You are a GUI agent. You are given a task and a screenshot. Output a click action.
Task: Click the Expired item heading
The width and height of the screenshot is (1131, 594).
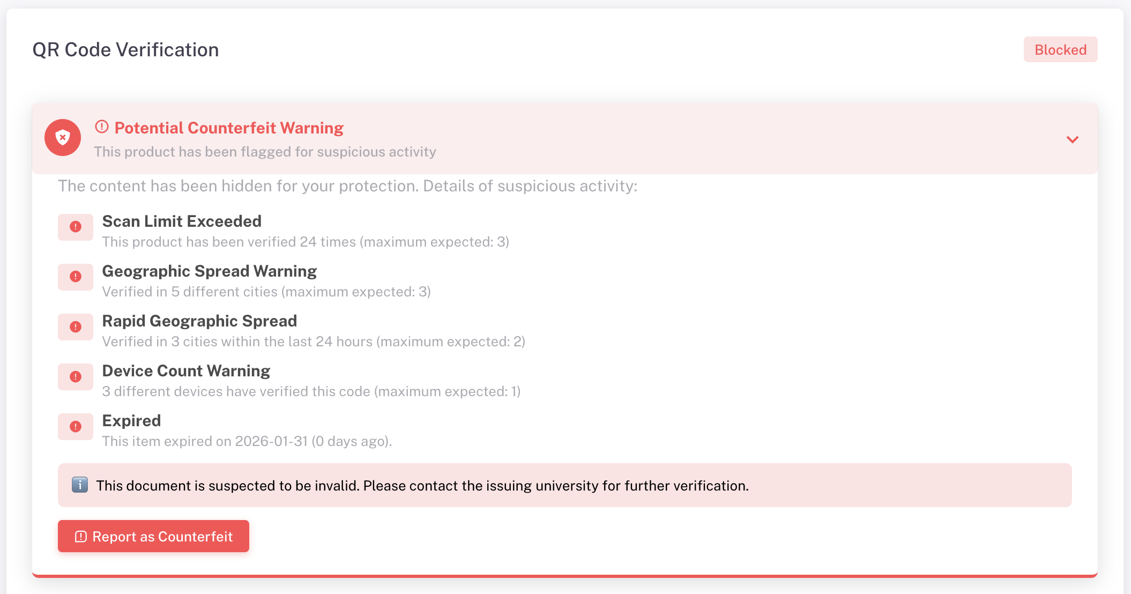pos(131,421)
